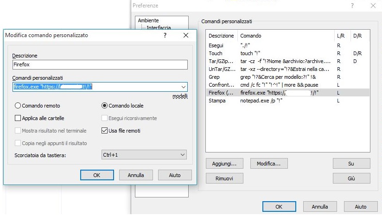Move command up with Su button
This screenshot has height=216, width=382.
point(351,164)
